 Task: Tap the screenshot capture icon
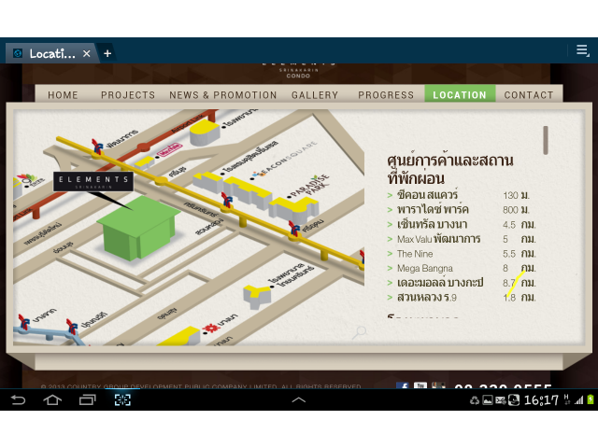click(122, 400)
